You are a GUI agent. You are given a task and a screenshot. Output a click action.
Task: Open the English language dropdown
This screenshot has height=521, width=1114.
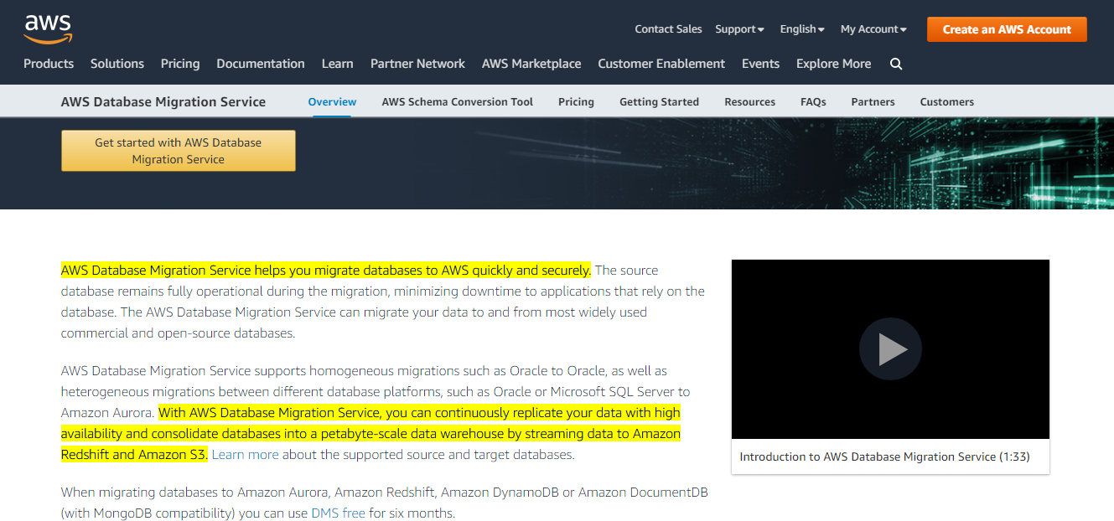pyautogui.click(x=802, y=29)
